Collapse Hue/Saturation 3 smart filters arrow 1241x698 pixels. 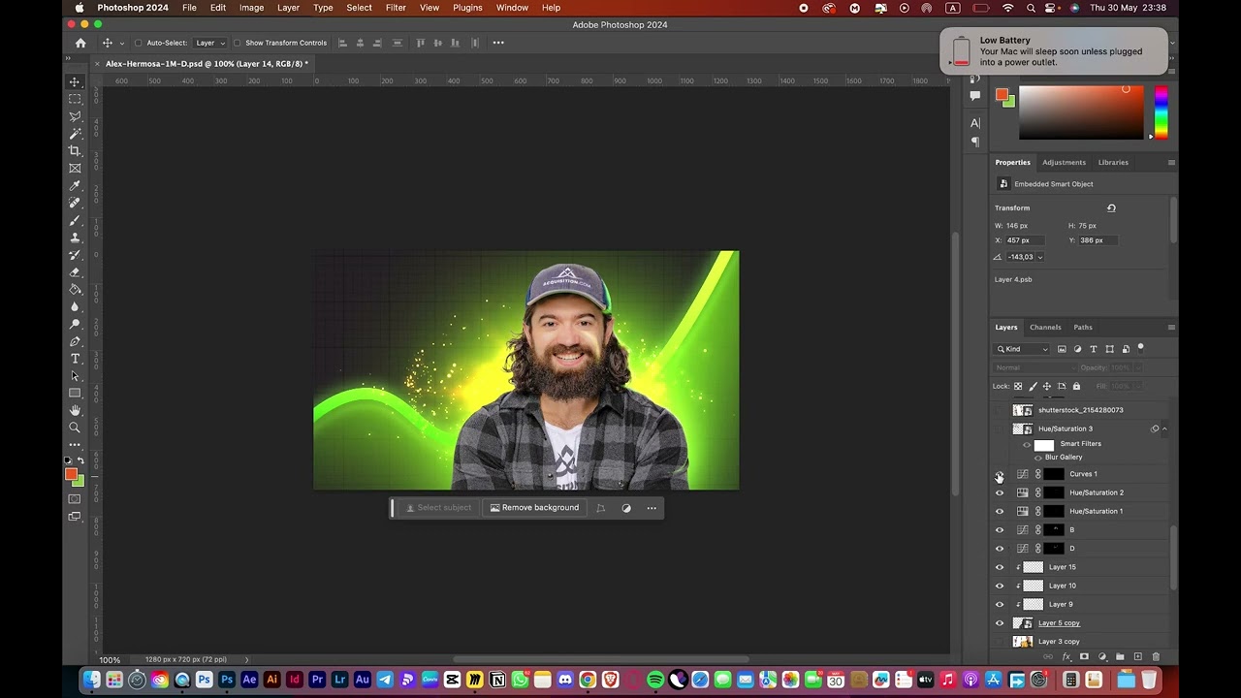pos(1164,428)
